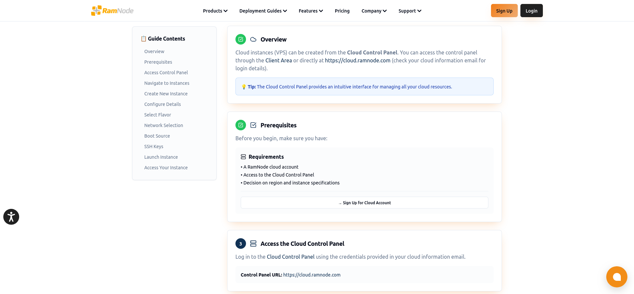
Task: Open the Pricing page
Action: (x=342, y=11)
